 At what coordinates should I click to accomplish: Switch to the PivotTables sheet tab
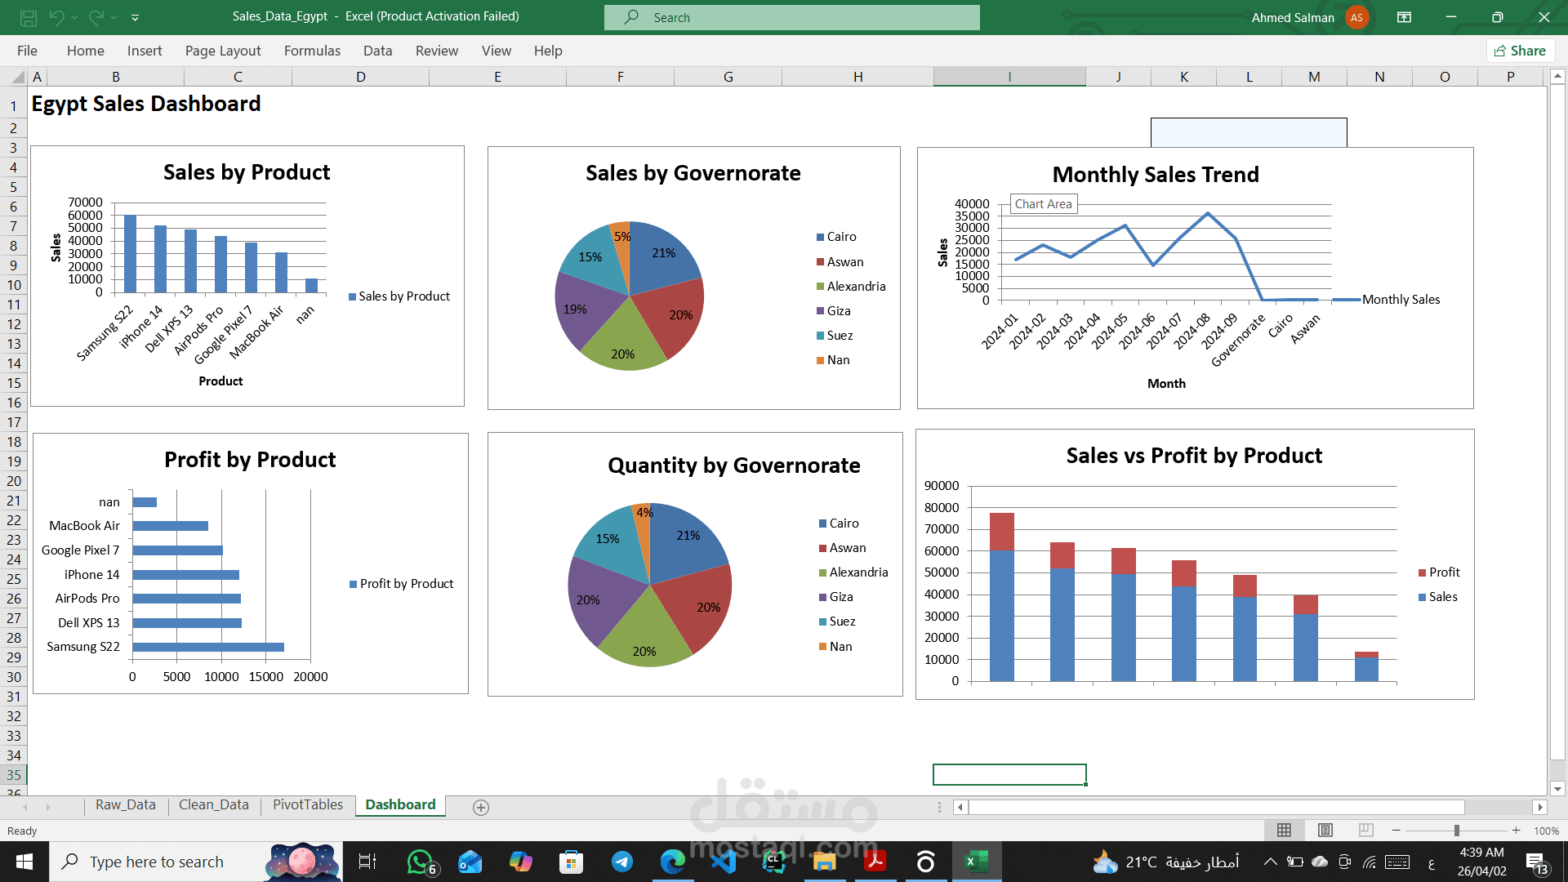308,805
